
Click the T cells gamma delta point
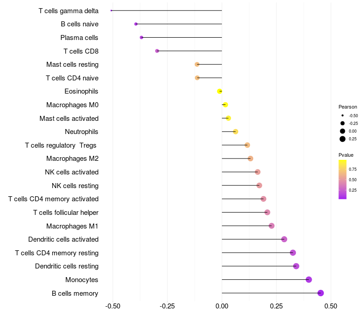click(111, 10)
